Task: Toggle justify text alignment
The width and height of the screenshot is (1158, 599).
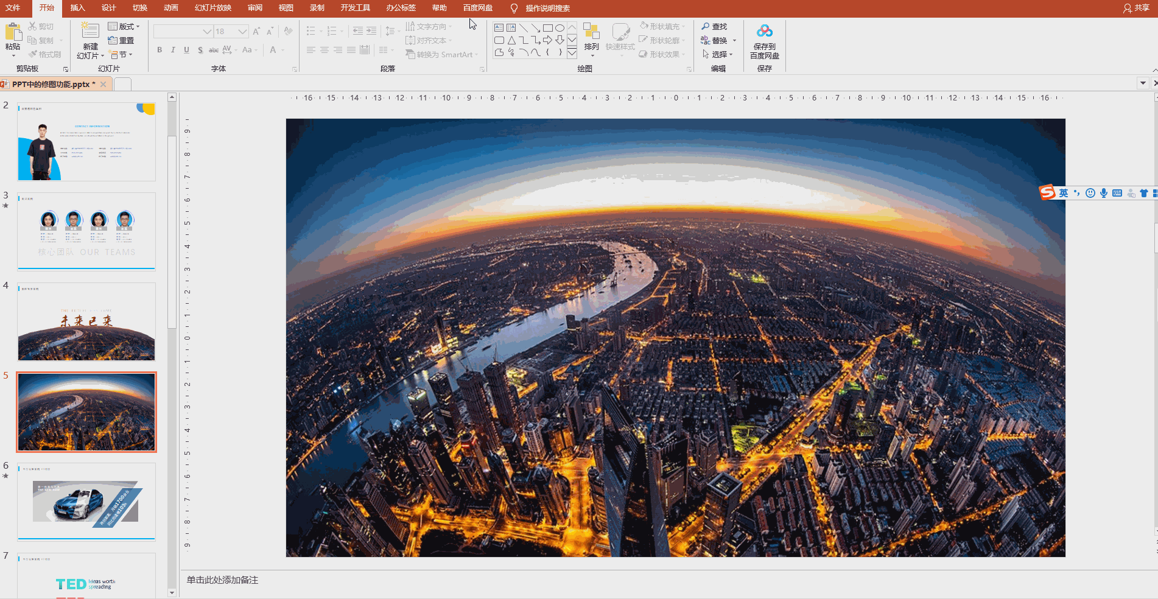Action: [x=351, y=50]
